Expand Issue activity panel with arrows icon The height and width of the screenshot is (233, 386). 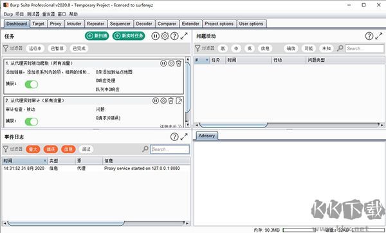[x=379, y=36]
